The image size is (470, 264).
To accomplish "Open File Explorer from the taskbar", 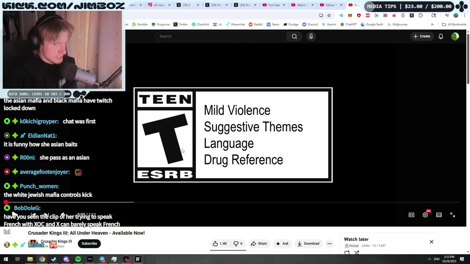I will 30,259.
